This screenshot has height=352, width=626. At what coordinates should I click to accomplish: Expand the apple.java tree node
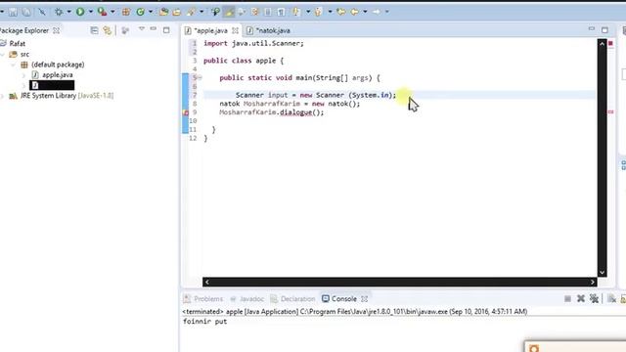(x=23, y=75)
